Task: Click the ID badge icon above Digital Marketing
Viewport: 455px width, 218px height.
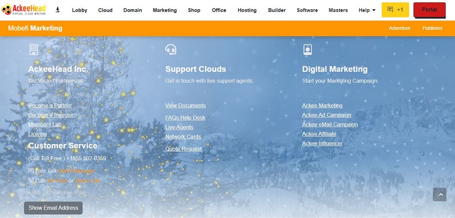Action: (x=307, y=49)
